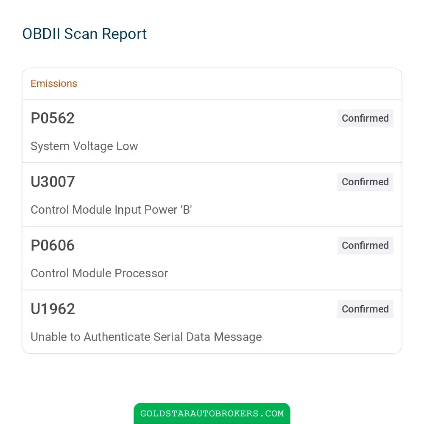424x424 pixels.
Task: Click the OBDII Scan Report heading
Action: click(x=84, y=34)
